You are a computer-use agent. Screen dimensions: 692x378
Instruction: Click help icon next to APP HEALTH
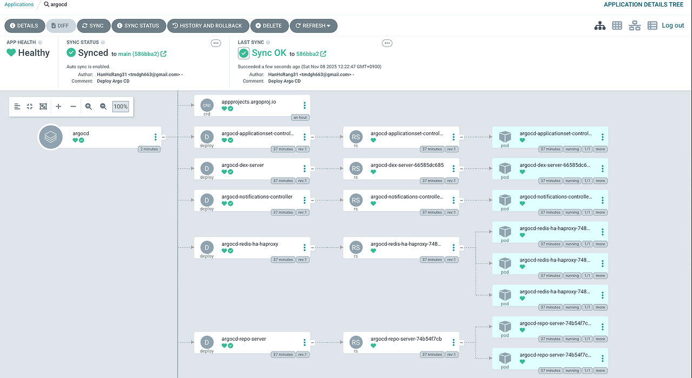[x=41, y=42]
